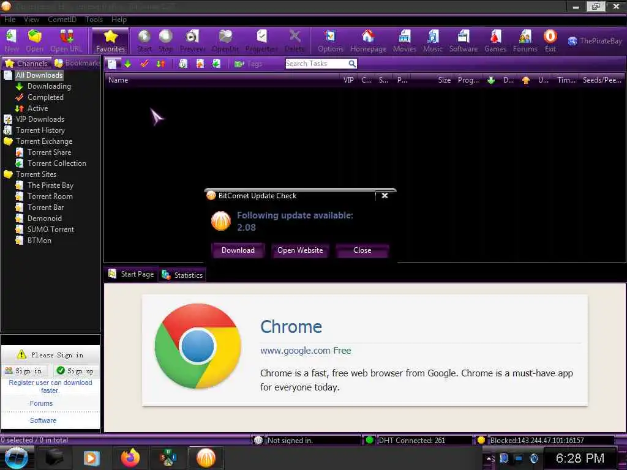Screen dimensions: 627x470
Task: Sort task list by Name column
Action: click(x=222, y=80)
